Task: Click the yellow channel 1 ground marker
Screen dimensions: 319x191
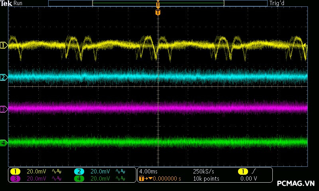Action: [x=4, y=46]
